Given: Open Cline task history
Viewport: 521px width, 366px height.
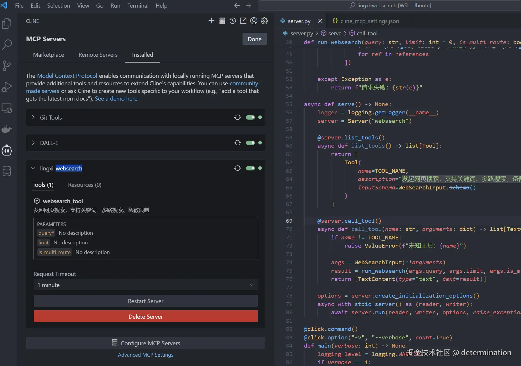Looking at the screenshot, I should pyautogui.click(x=233, y=21).
